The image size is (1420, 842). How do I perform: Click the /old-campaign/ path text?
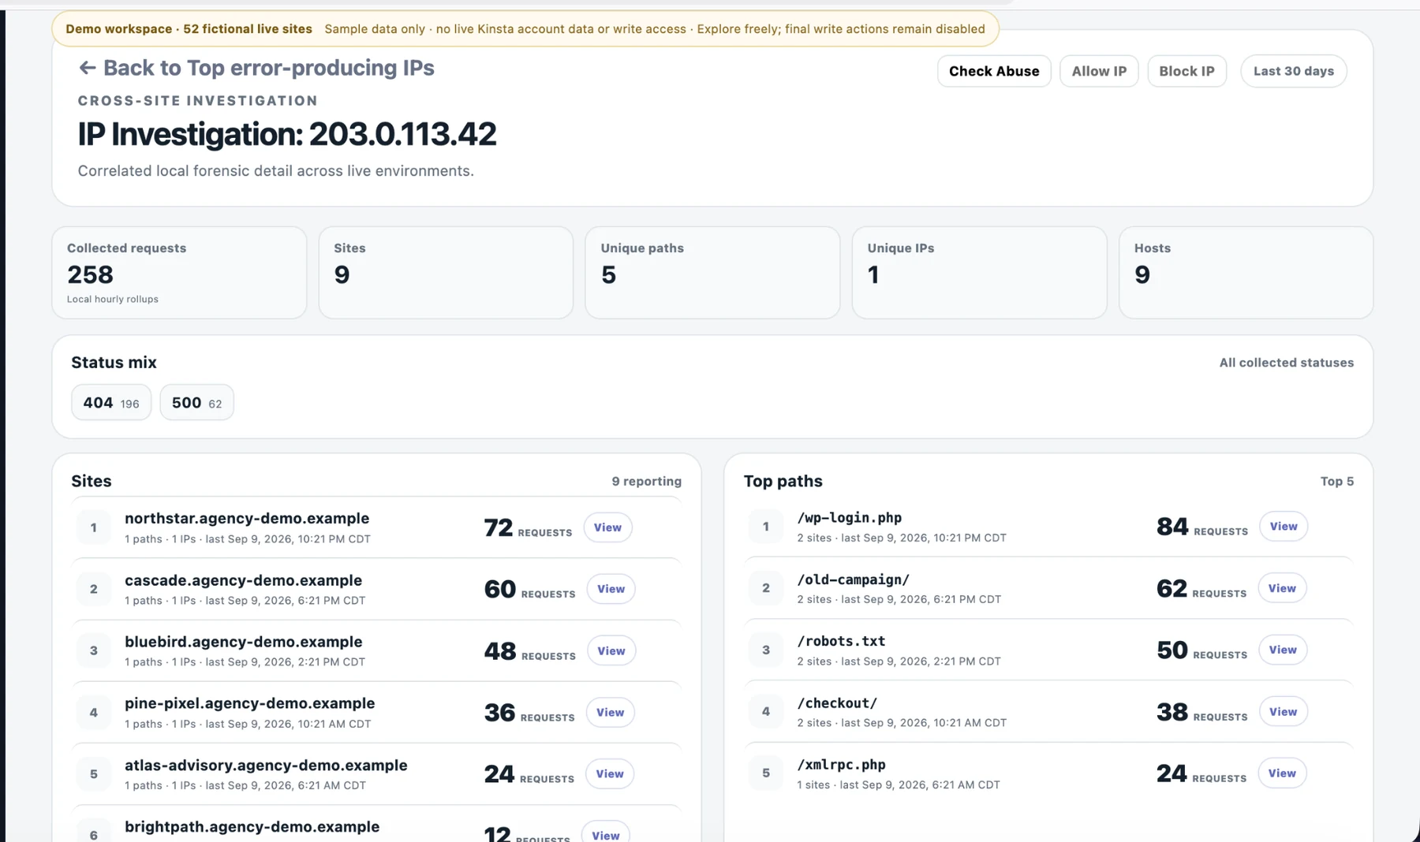click(x=853, y=579)
